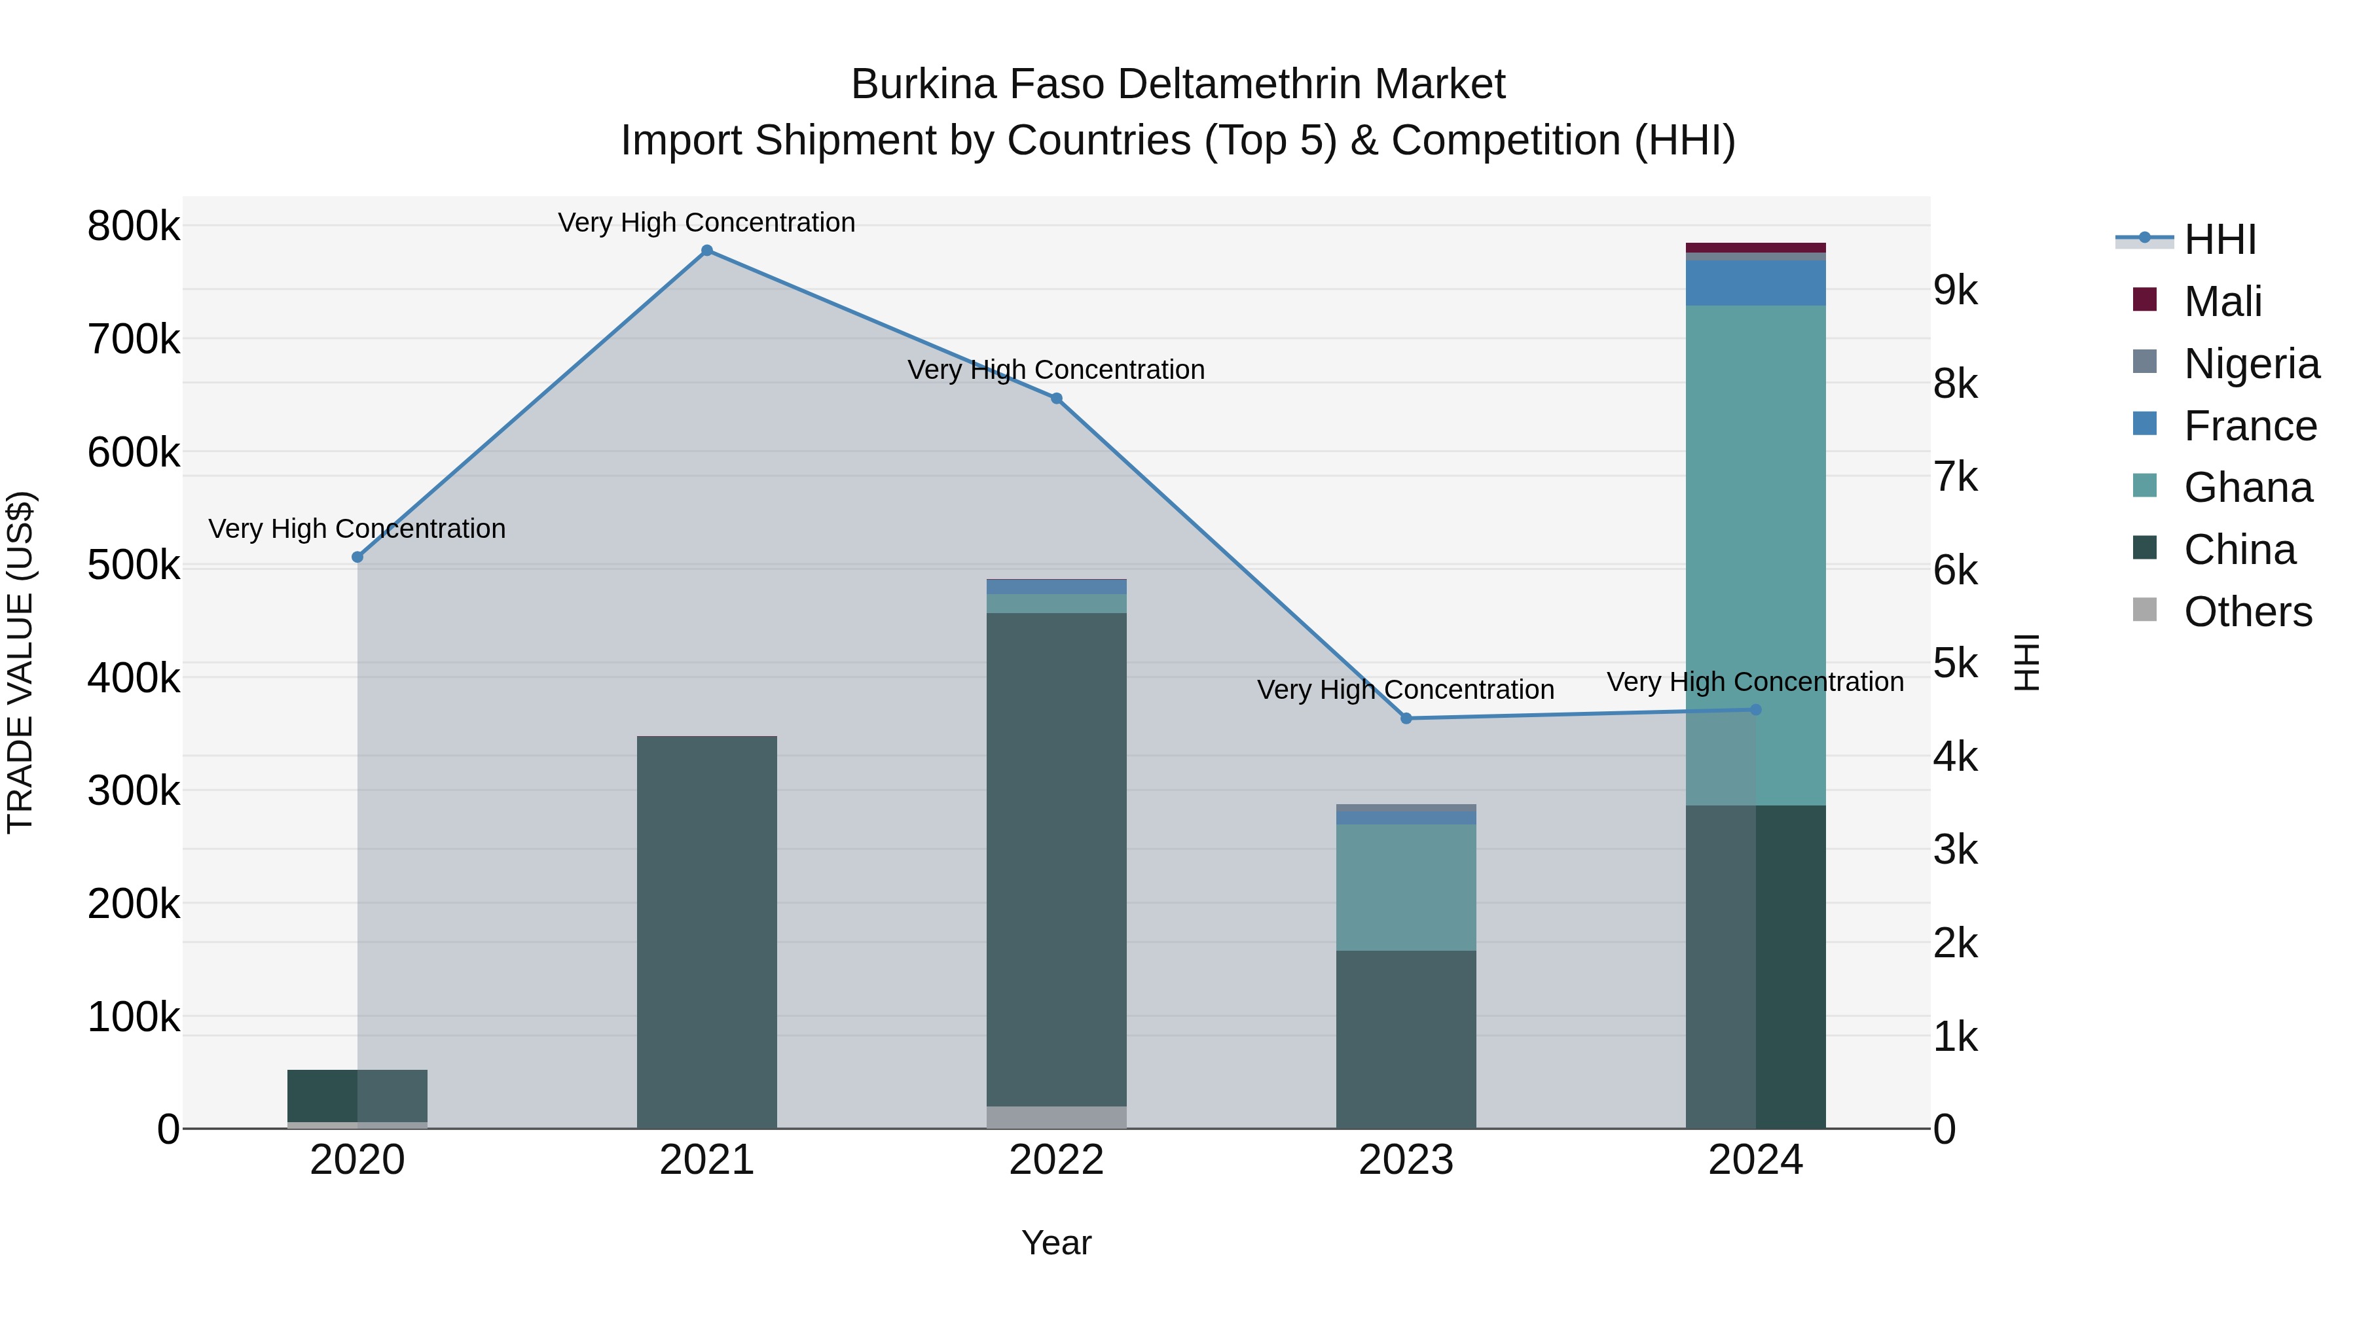Click the China segment of 2024 bar
Screen dimensions: 2357x1325
pos(1756,966)
